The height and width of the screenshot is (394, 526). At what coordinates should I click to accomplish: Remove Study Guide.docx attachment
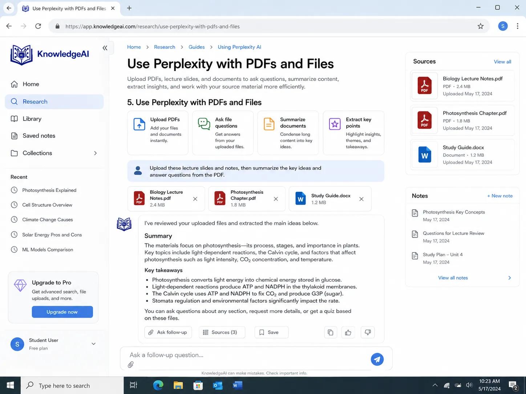click(361, 199)
